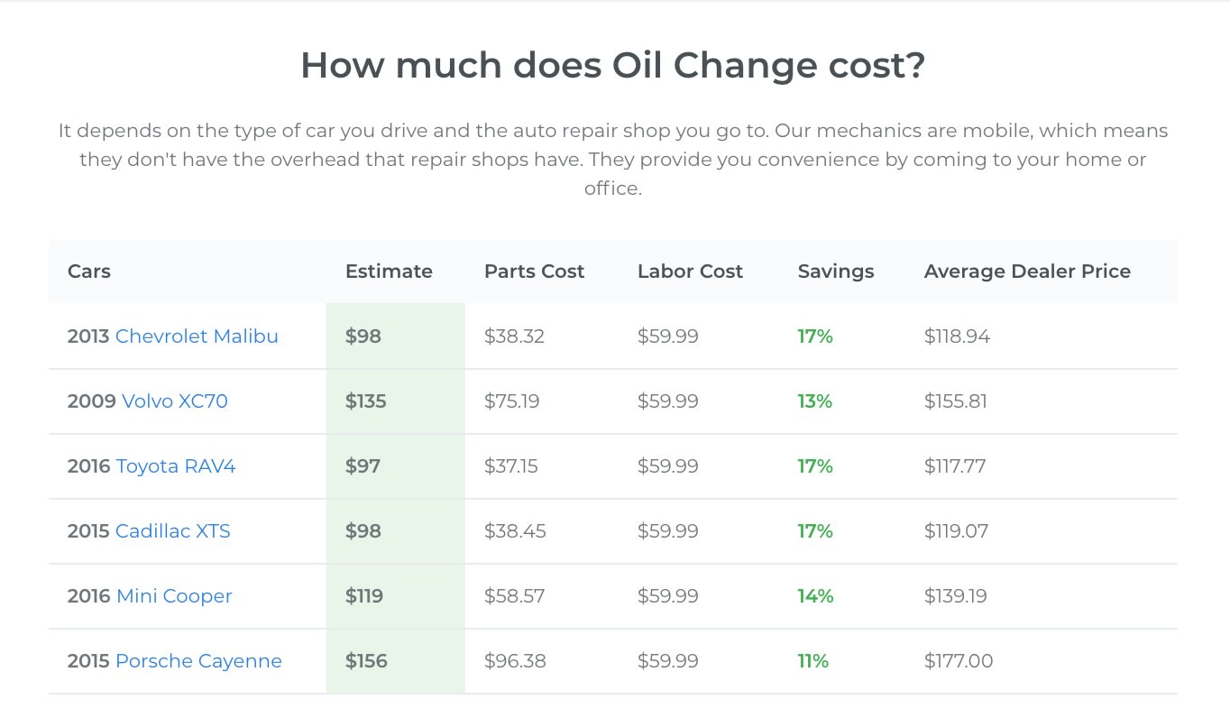
Task: Click the Cars column header
Action: click(x=89, y=272)
